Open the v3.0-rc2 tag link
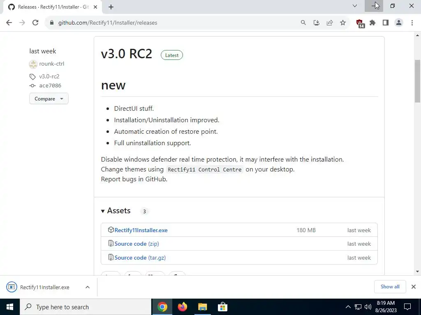421x315 pixels. [x=49, y=76]
